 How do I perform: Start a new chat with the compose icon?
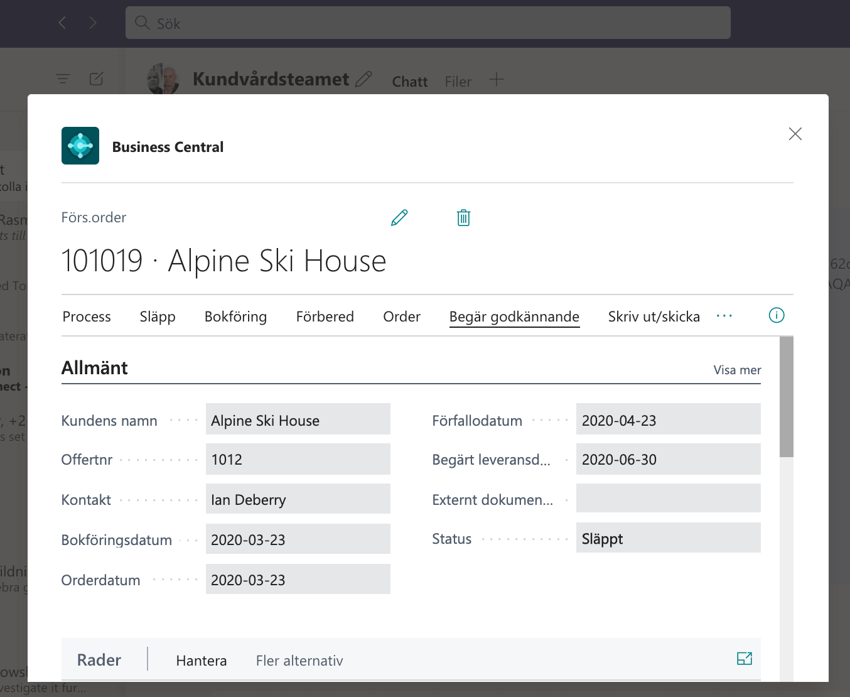coord(97,79)
